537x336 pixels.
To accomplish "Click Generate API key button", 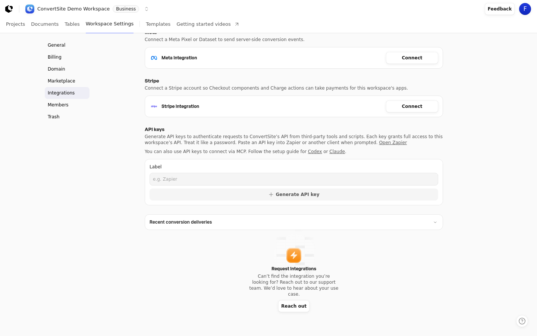I will point(294,195).
